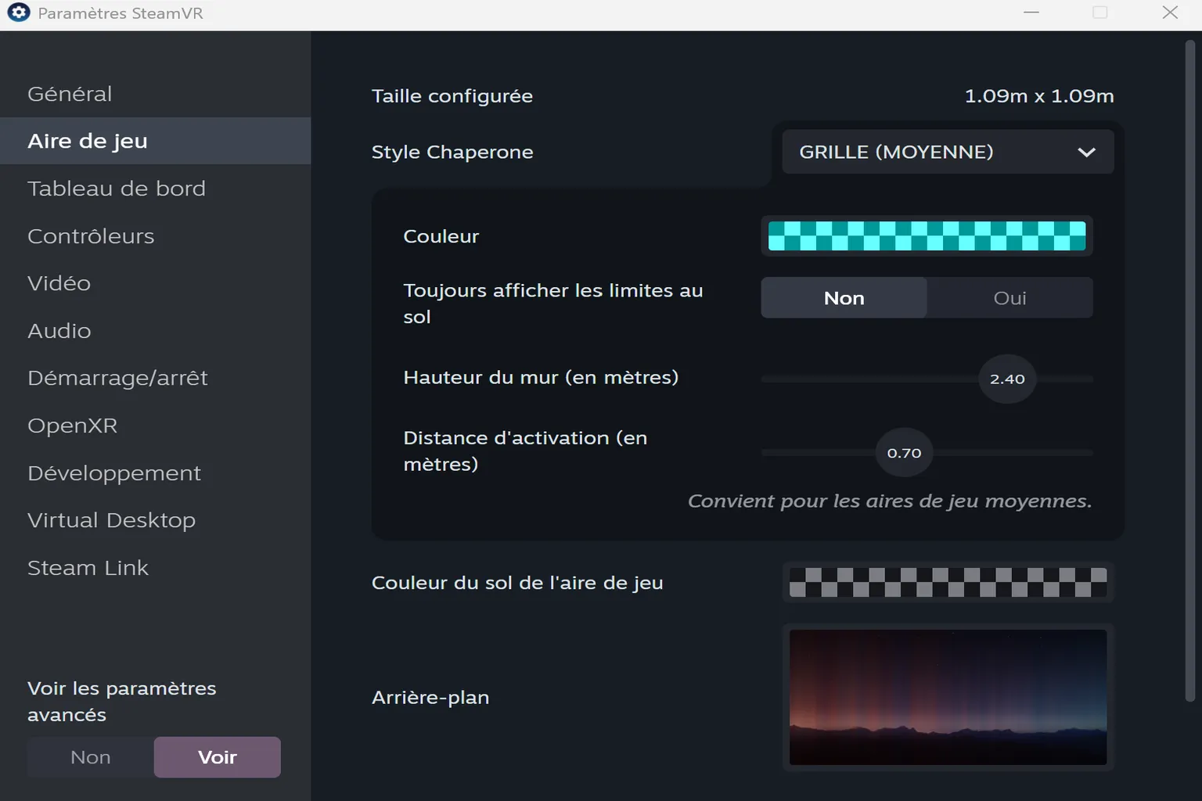The width and height of the screenshot is (1202, 801).
Task: Click the Arrière-plan aurora thumbnail
Action: tap(948, 697)
